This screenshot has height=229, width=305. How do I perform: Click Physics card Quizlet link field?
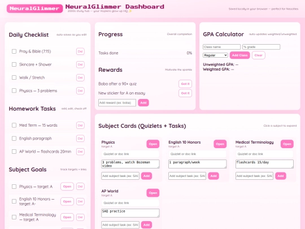click(130, 154)
